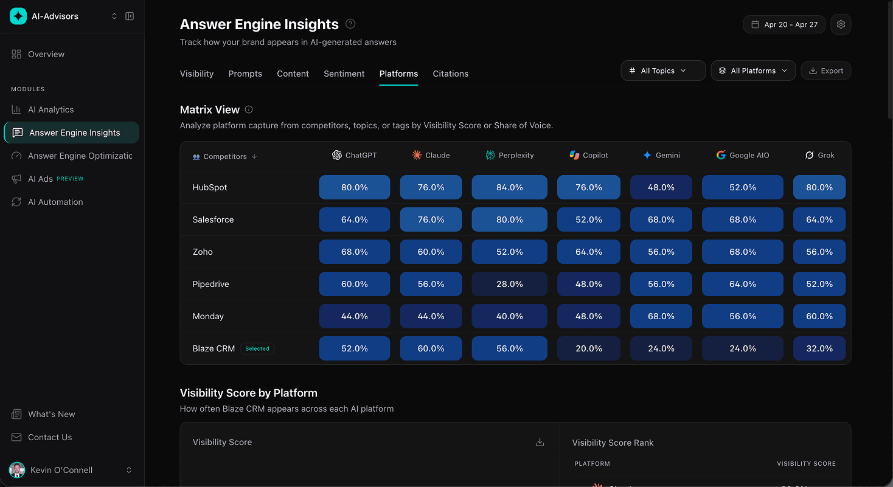Click the Export button
This screenshot has width=893, height=487.
[x=826, y=71]
